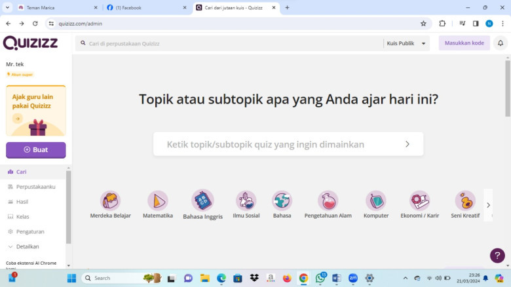Open Zoom from the taskbar
511x287 pixels.
pos(353,278)
